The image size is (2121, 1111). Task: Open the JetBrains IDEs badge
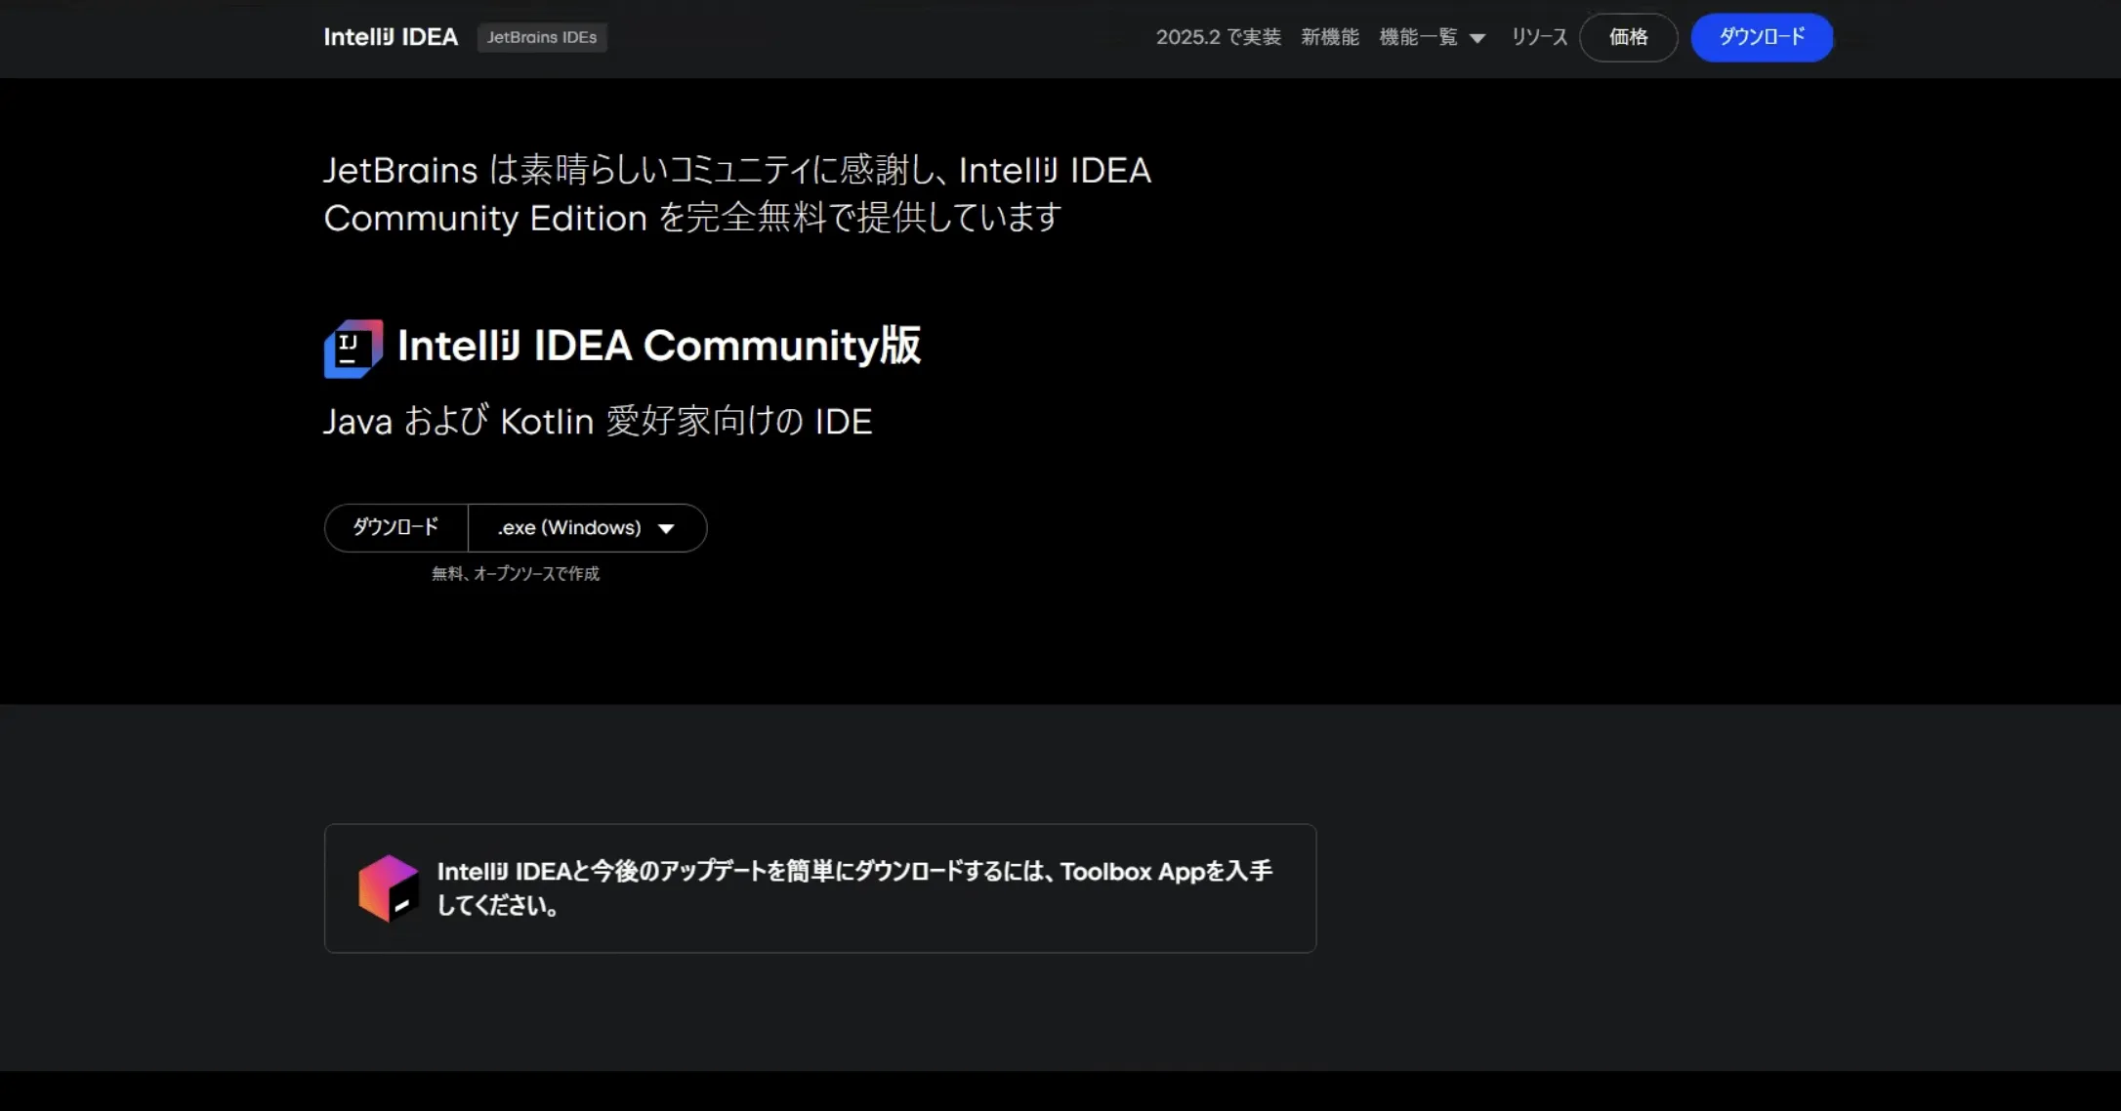(542, 37)
